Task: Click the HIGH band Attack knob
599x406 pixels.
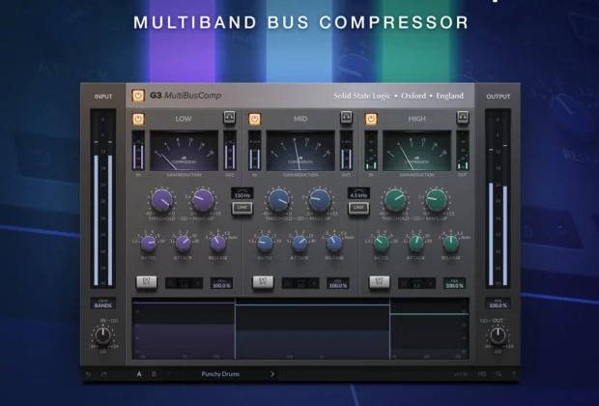Action: tap(416, 244)
